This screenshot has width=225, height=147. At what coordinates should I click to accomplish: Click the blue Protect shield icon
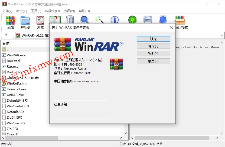click(162, 19)
